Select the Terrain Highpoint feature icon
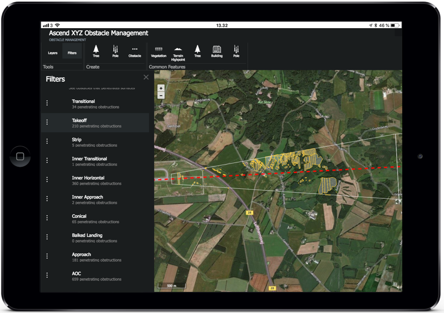The width and height of the screenshot is (444, 313). (x=178, y=52)
